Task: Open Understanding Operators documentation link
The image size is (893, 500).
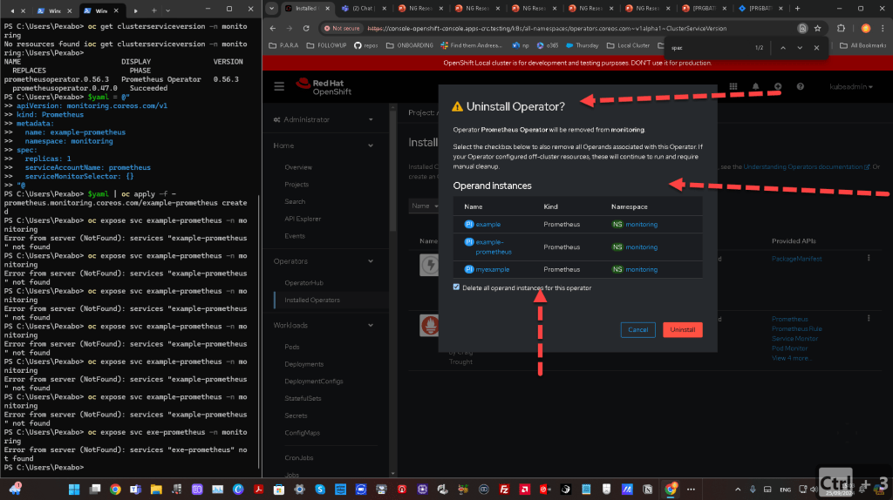Action: tap(807, 166)
